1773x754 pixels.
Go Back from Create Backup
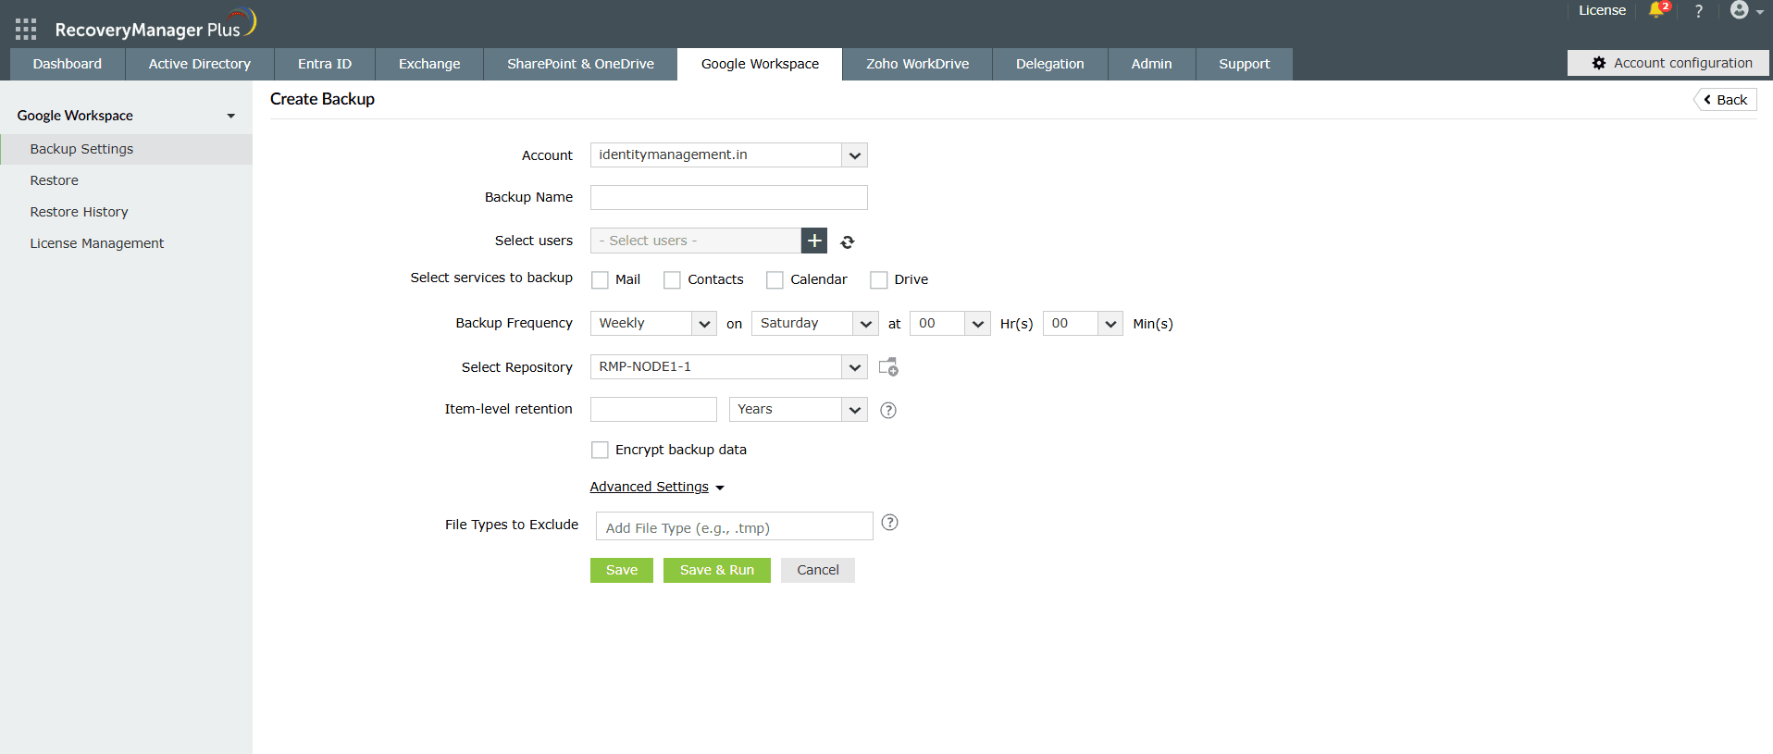coord(1726,100)
